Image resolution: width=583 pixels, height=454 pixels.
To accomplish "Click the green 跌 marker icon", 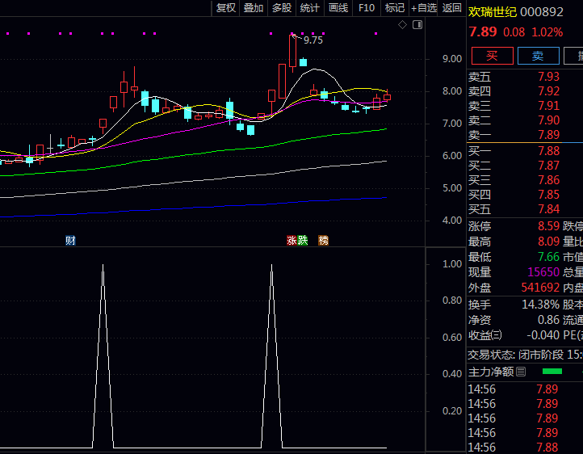I will pyautogui.click(x=302, y=240).
